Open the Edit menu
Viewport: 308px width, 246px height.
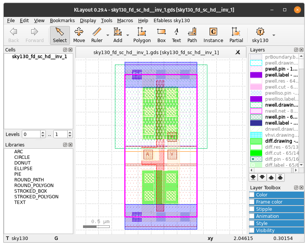tap(24, 21)
